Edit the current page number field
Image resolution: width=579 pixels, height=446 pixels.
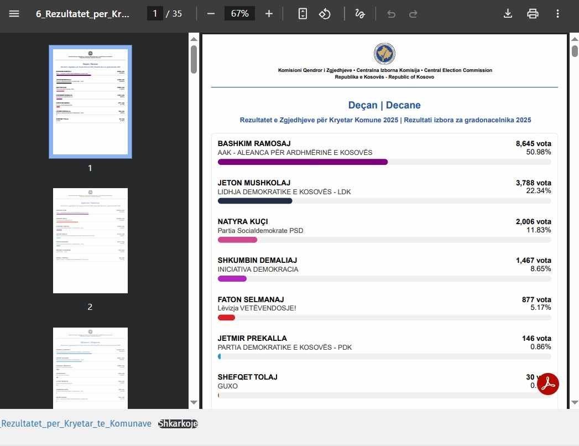[155, 14]
